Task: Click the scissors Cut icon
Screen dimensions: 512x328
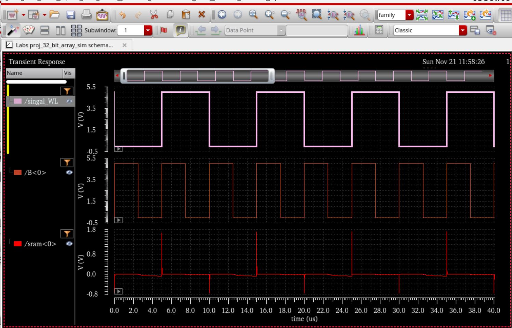Action: point(154,15)
